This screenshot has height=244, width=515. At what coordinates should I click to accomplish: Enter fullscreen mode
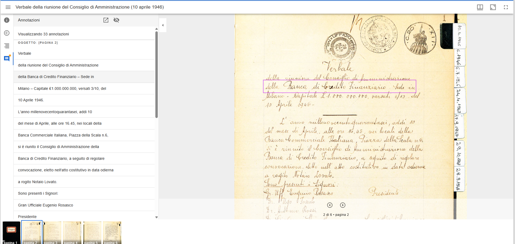pyautogui.click(x=506, y=7)
